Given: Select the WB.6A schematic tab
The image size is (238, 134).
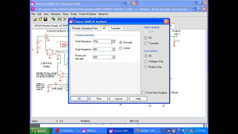Looking at the screenshot, I should tap(51, 26).
